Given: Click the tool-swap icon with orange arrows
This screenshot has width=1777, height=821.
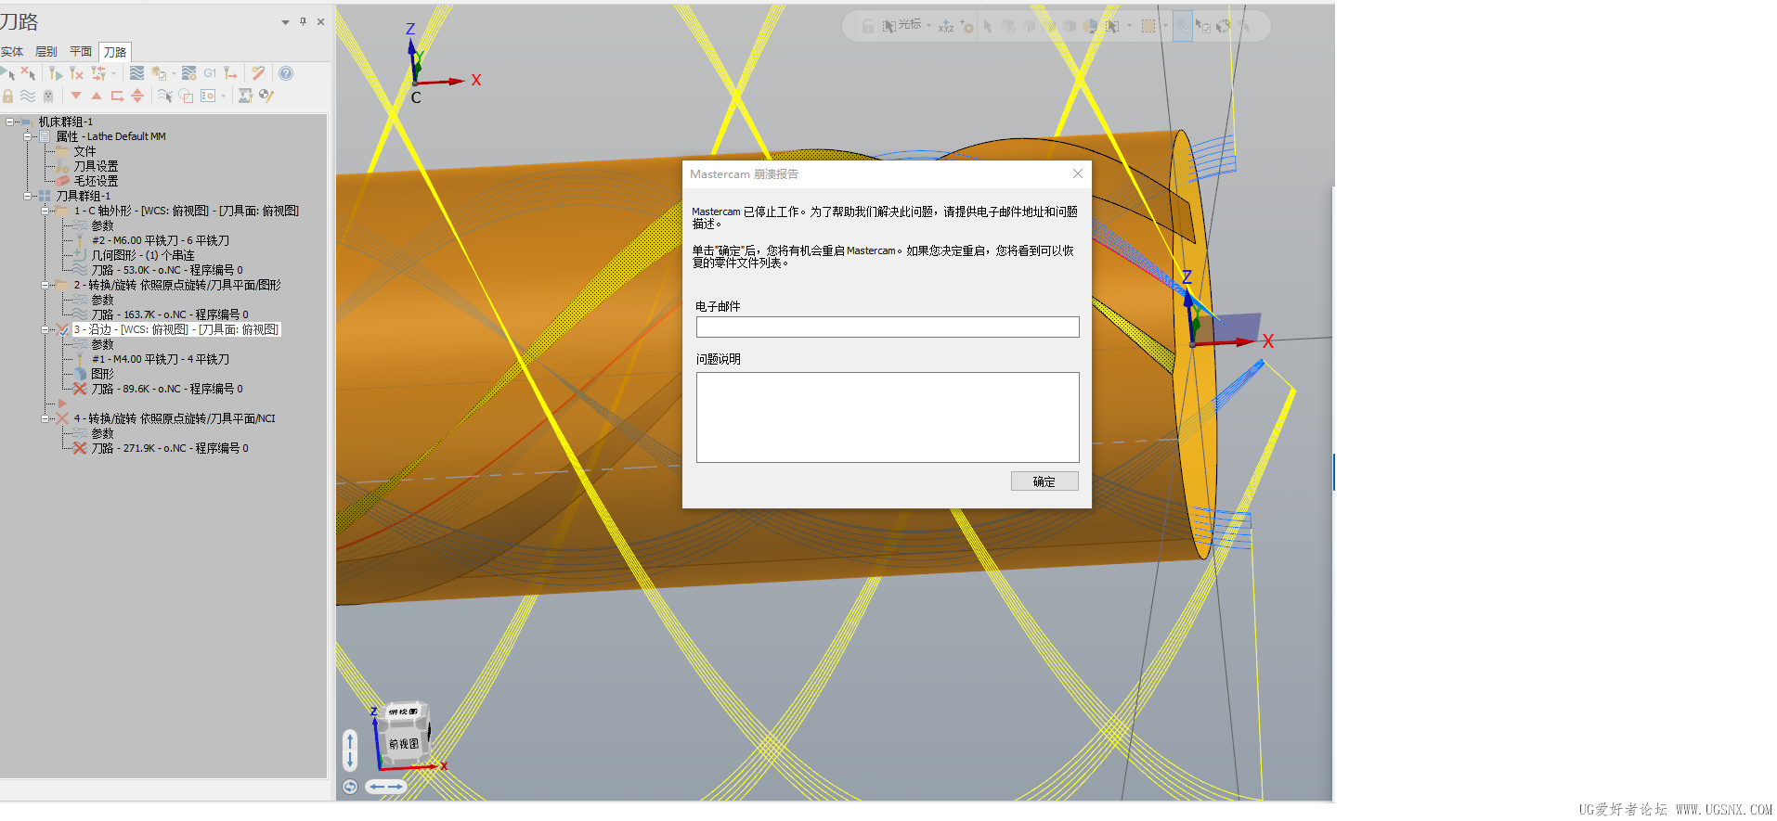Looking at the screenshot, I should coord(98,73).
